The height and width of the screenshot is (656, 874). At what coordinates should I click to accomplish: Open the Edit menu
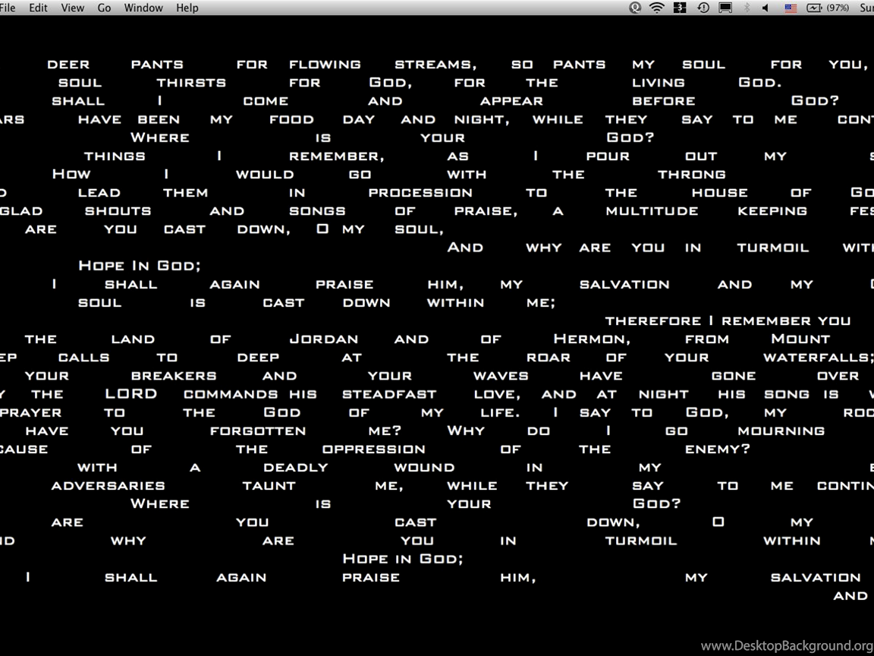pos(38,8)
